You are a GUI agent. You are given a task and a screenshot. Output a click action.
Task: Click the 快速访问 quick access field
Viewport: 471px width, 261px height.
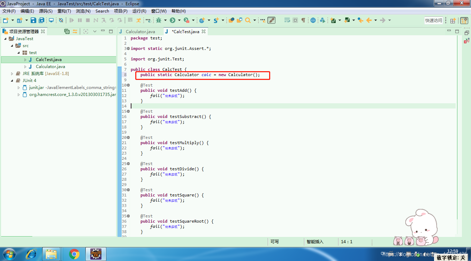point(433,21)
